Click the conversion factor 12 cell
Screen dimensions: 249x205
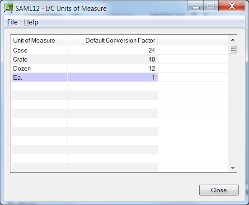pyautogui.click(x=113, y=68)
